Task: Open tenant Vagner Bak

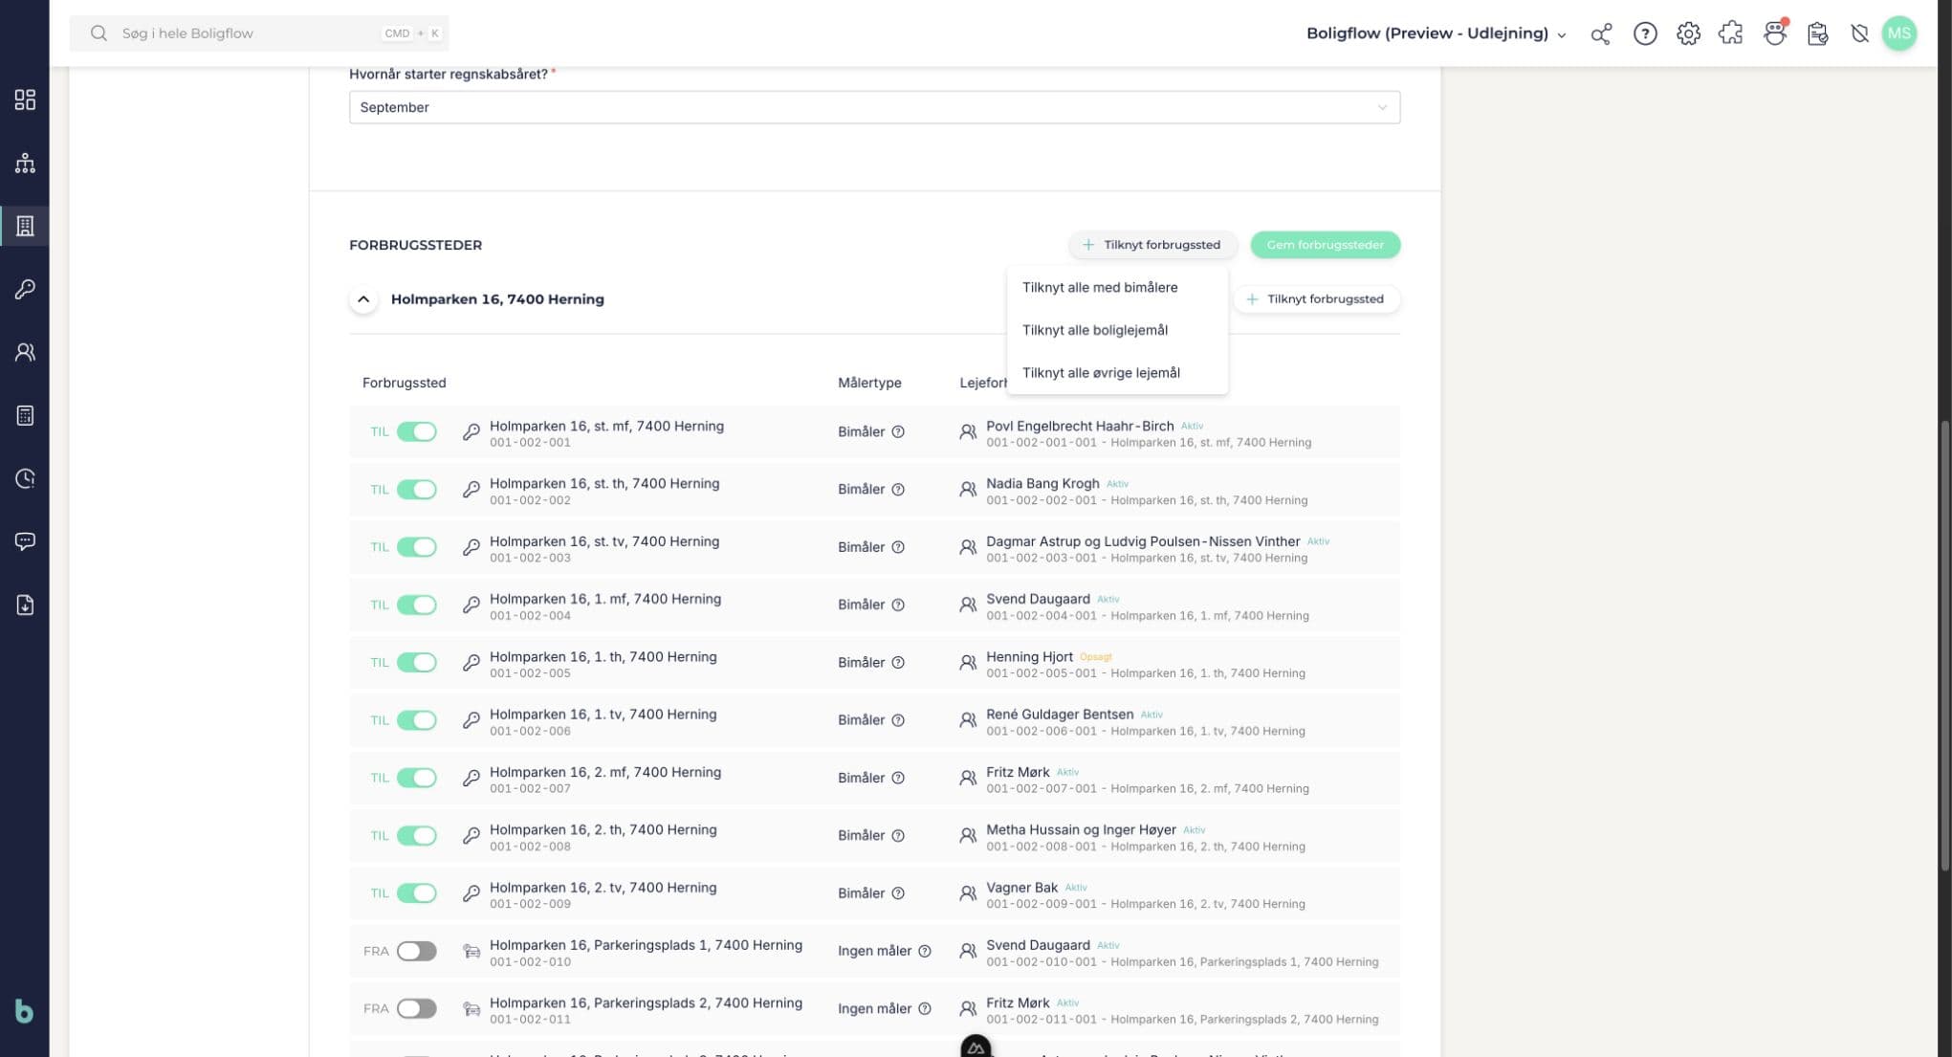Action: 1021,888
